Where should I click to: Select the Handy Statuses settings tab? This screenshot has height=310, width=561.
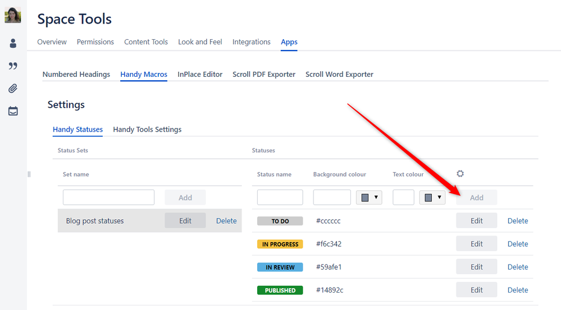(77, 129)
